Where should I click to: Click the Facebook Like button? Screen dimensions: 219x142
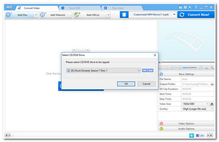[x=200, y=135]
